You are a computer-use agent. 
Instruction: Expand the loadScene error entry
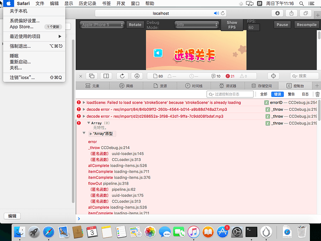pos(84,103)
